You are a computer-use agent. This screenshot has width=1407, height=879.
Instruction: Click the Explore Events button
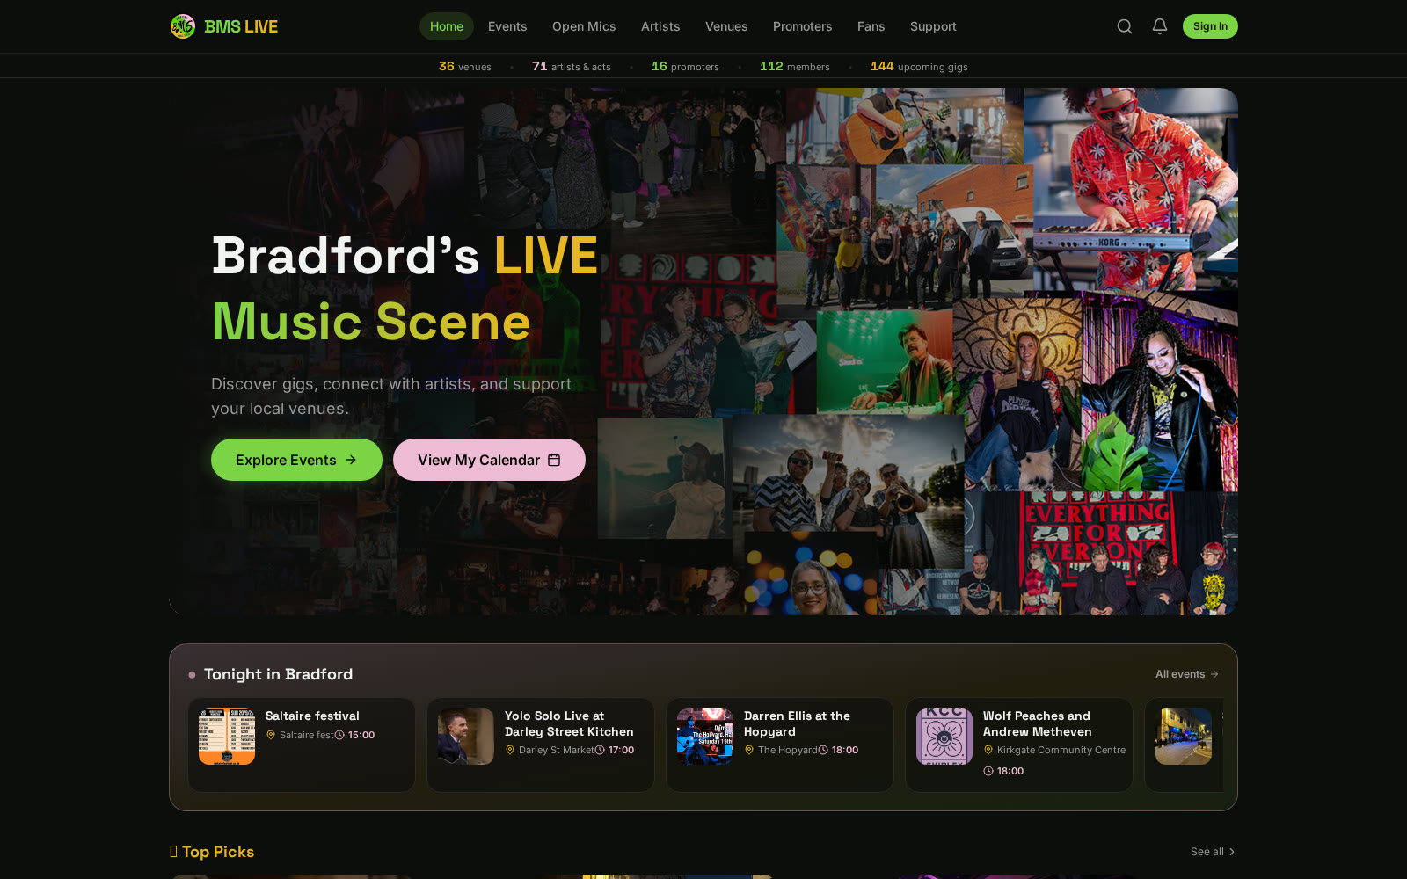pos(296,460)
